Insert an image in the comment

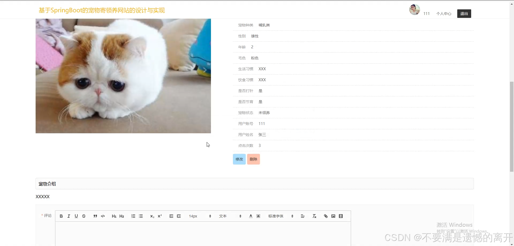[333, 216]
